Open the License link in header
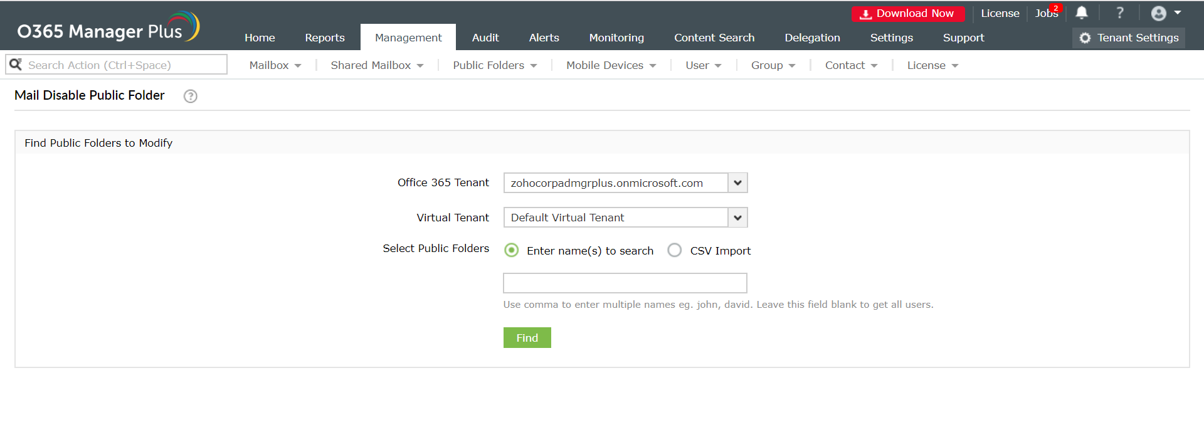The width and height of the screenshot is (1204, 442). [1000, 13]
